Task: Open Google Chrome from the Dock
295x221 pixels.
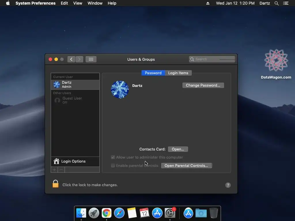Action: [x=107, y=213]
